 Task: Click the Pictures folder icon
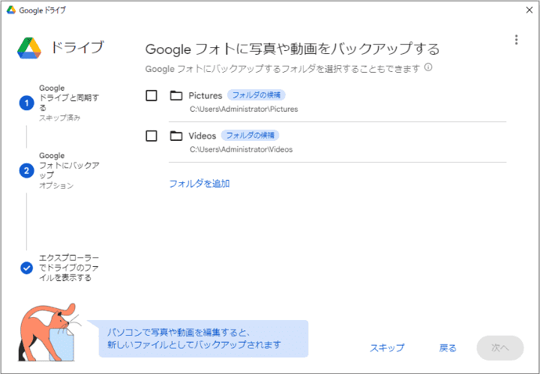[x=176, y=95]
